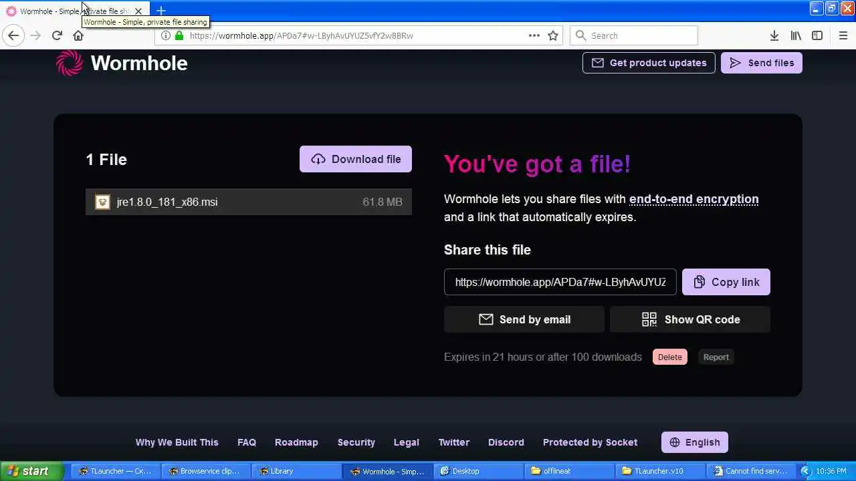The height and width of the screenshot is (481, 856).
Task: Select jre1.8.0_181_x86.msi file row
Action: click(249, 202)
